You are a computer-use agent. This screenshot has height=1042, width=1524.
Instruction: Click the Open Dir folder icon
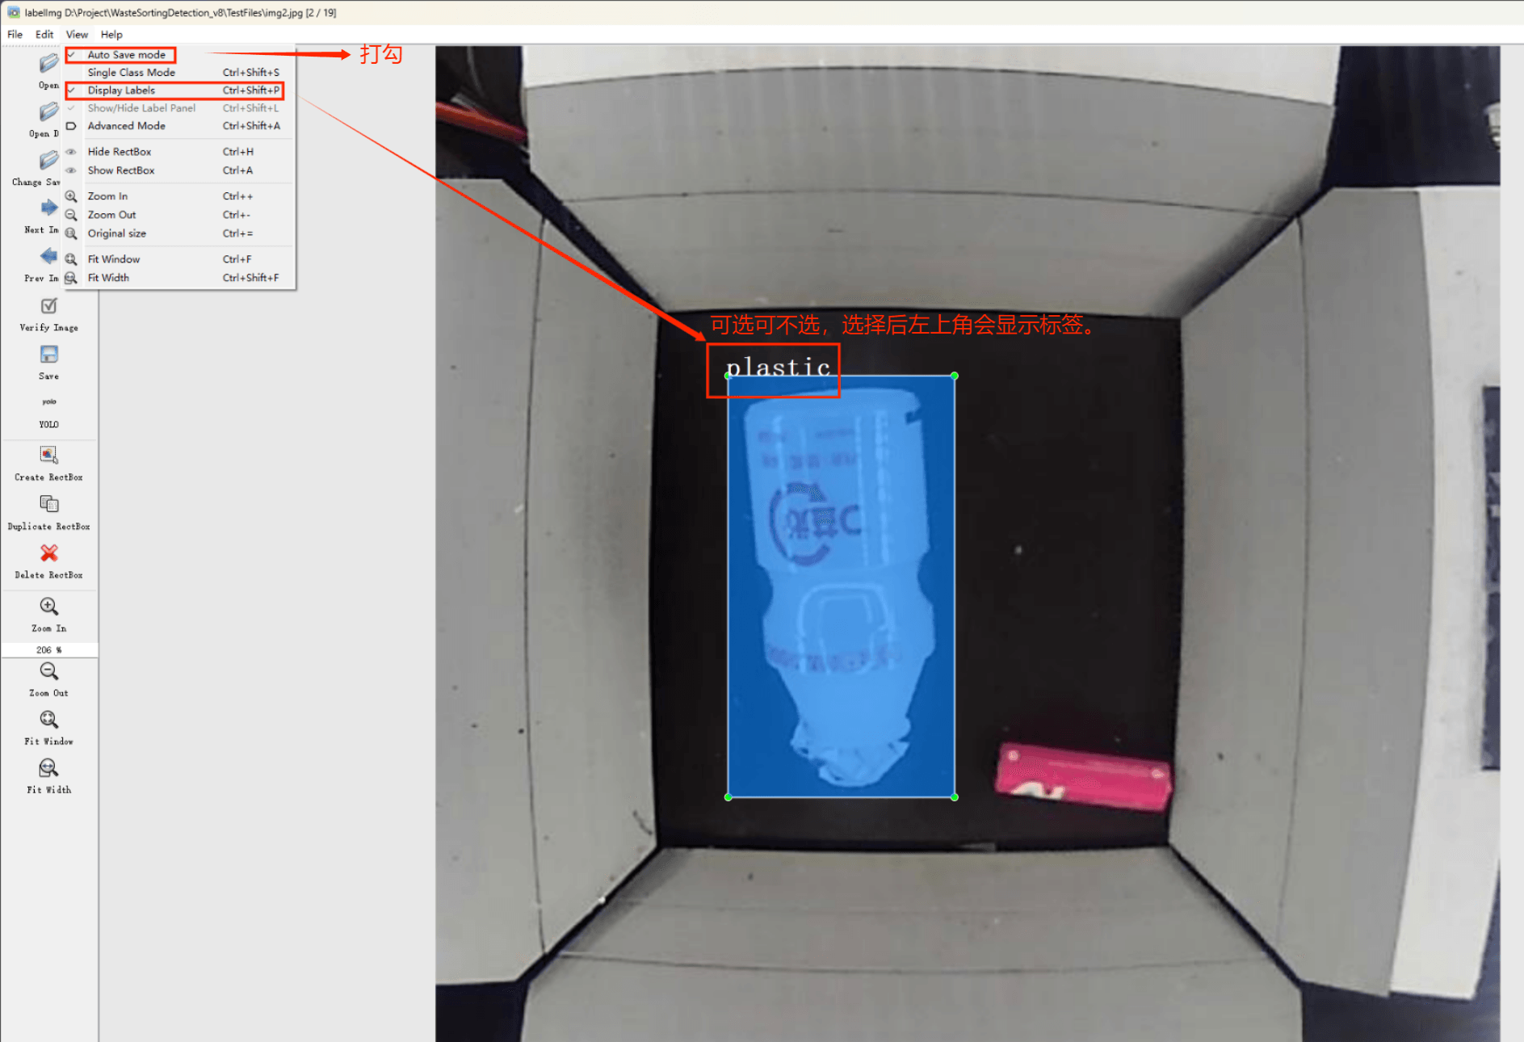[48, 112]
